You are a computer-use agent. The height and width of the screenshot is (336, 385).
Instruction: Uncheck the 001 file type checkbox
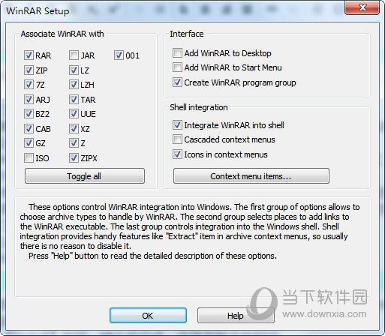coord(119,55)
